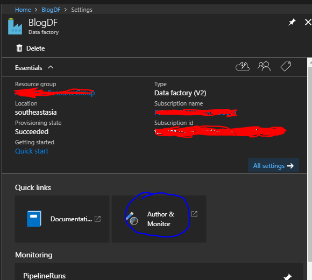This screenshot has height=280, width=312.
Task: Click the BlogDF data factory icon
Action: tap(15, 26)
